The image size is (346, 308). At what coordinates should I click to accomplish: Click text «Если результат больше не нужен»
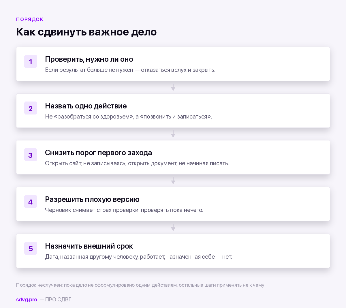(x=89, y=70)
